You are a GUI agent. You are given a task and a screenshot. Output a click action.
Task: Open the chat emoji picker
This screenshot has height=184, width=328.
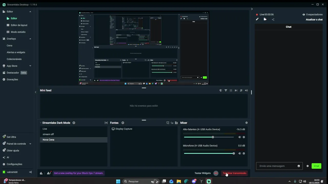click(299, 166)
